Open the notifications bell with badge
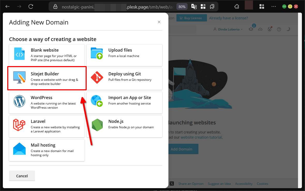This screenshot has height=191, width=305. pos(251,29)
